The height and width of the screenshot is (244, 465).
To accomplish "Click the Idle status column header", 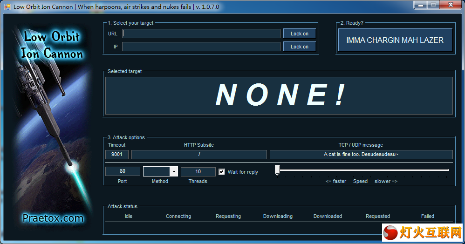I will coord(129,216).
